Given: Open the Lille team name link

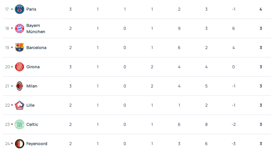Looking at the screenshot, I should [x=30, y=105].
